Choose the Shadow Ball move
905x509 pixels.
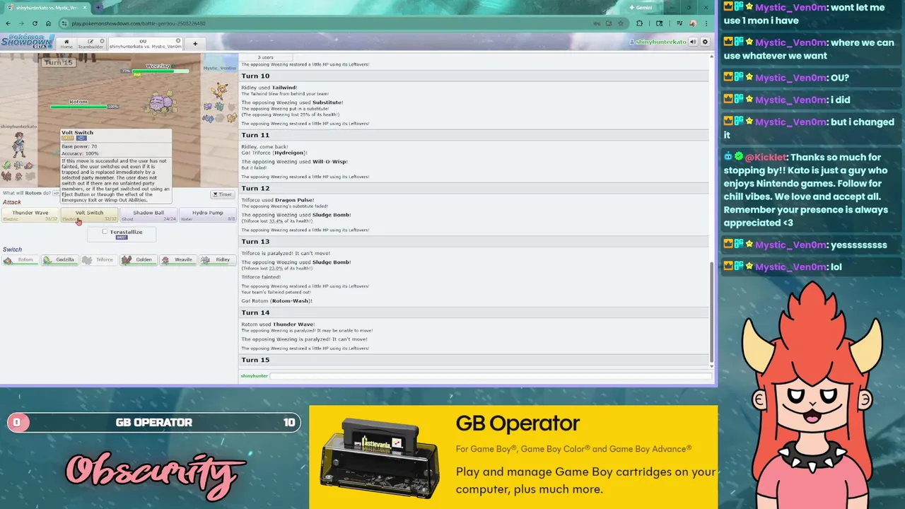pyautogui.click(x=148, y=215)
